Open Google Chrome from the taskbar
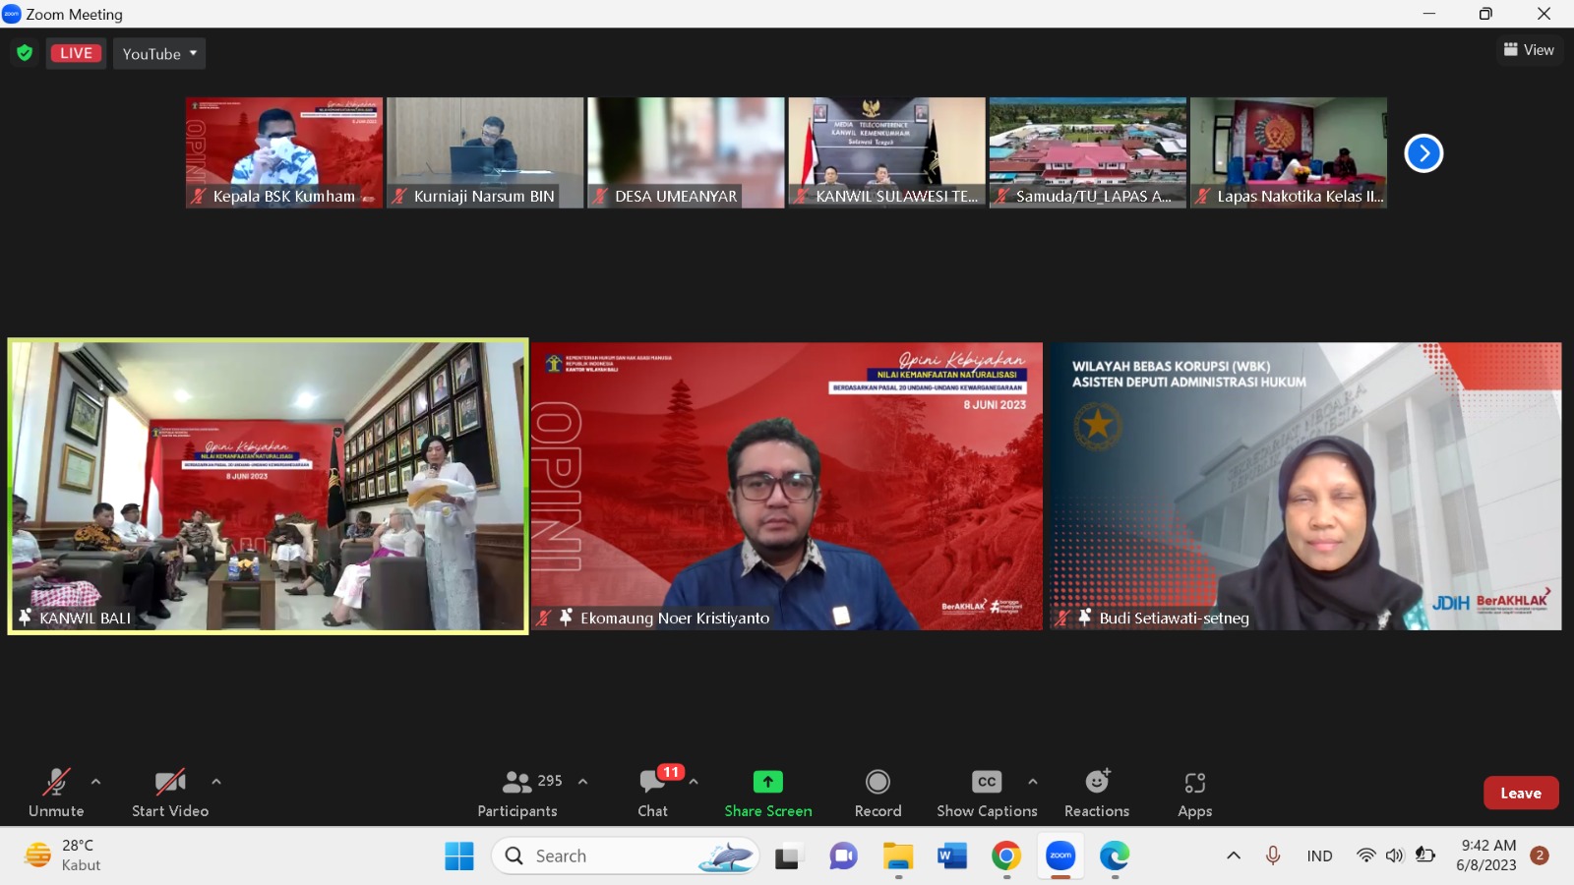 click(x=1005, y=856)
